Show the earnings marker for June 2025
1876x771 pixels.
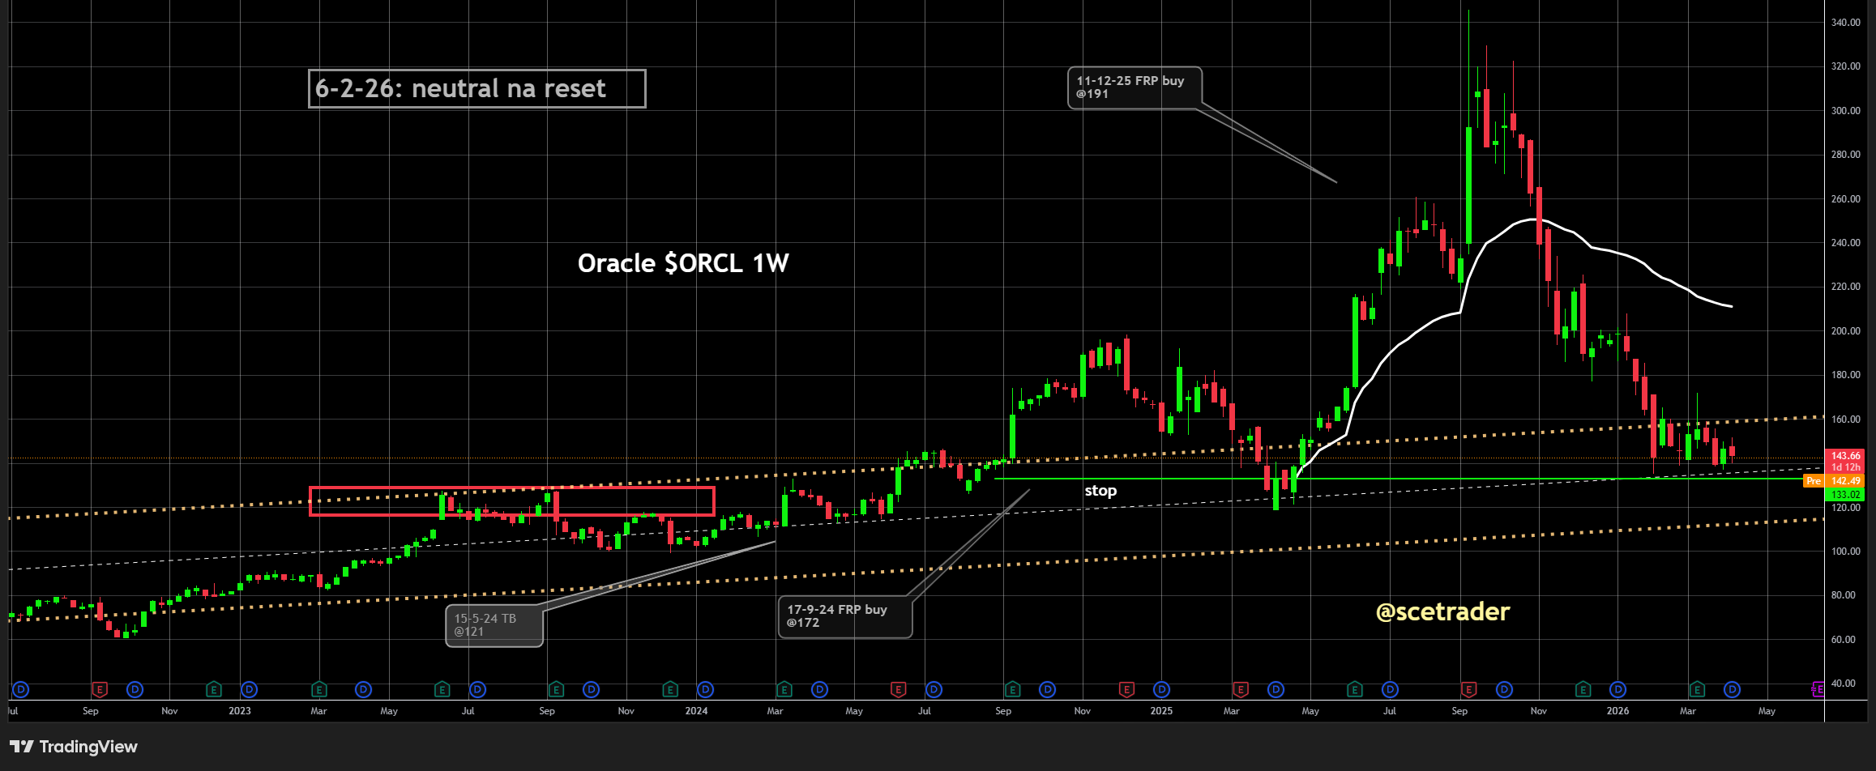1355,689
